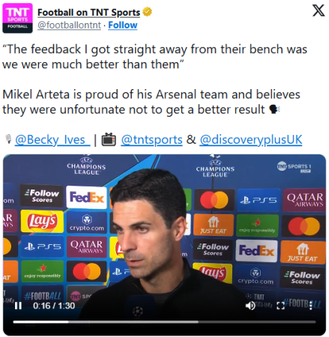Image resolution: width=329 pixels, height=337 pixels.
Task: Click the gold verified badge
Action: (x=147, y=12)
